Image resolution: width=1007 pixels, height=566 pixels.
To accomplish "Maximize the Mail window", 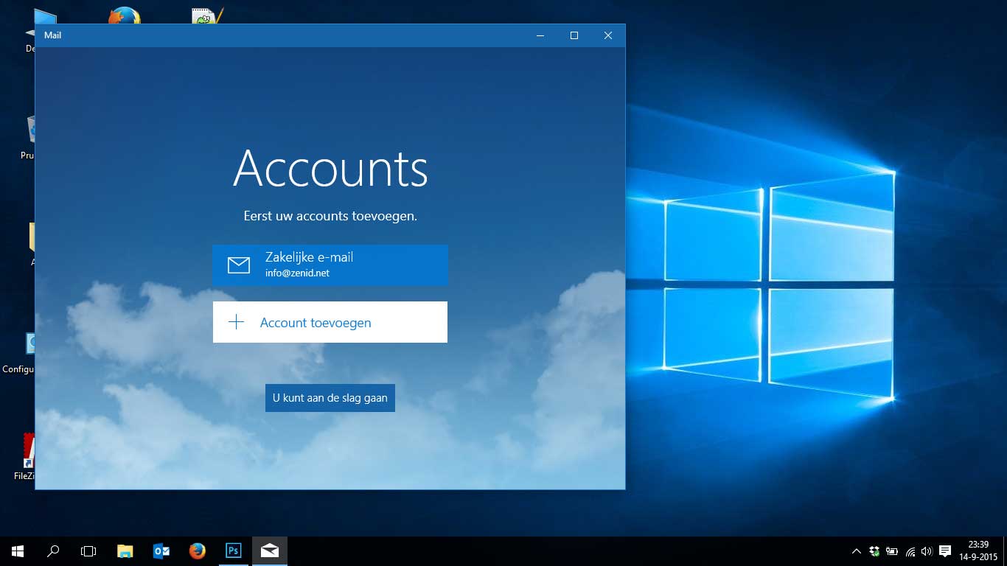I will tap(574, 35).
